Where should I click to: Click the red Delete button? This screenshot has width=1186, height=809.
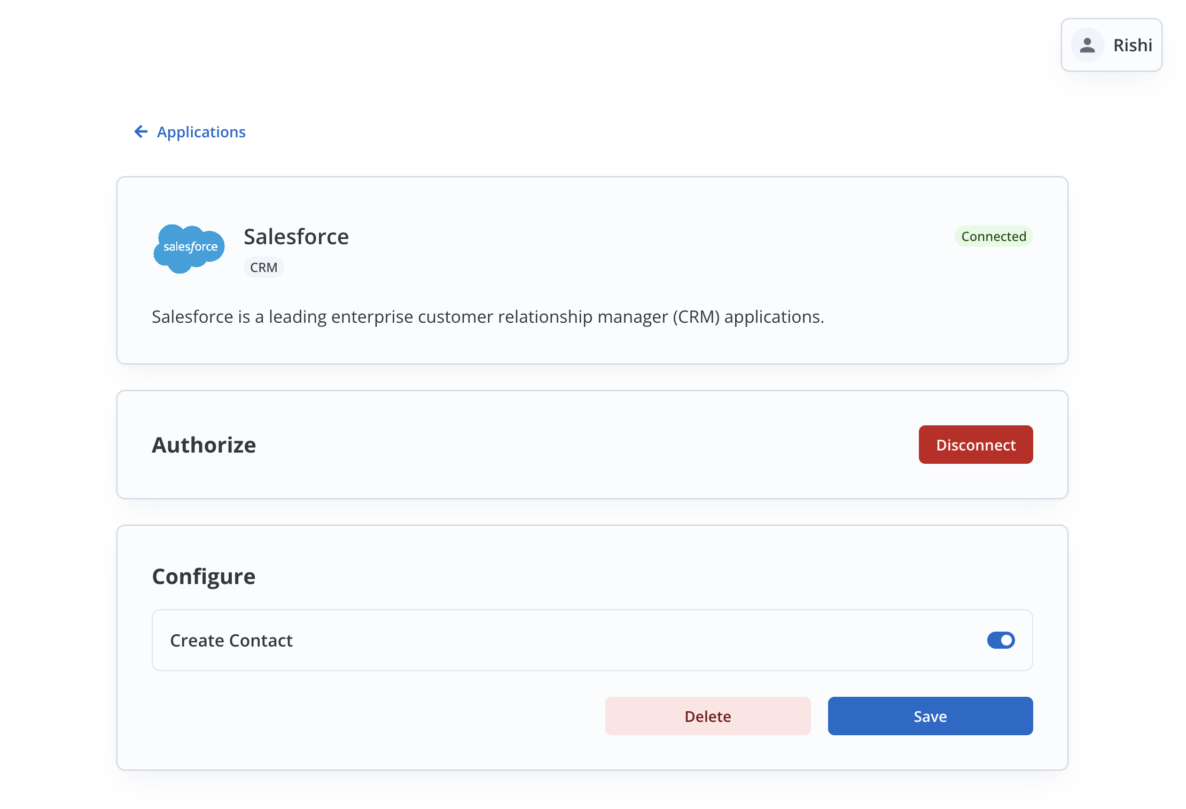coord(707,716)
